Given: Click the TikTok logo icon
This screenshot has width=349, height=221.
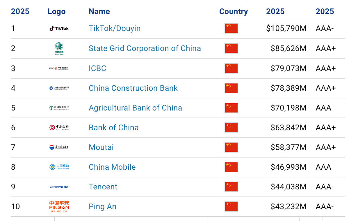Looking at the screenshot, I should [59, 28].
